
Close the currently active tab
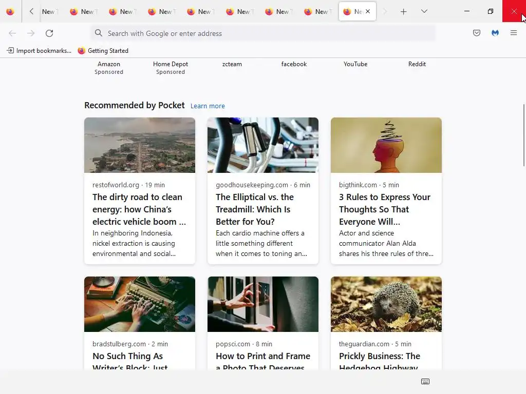(368, 11)
